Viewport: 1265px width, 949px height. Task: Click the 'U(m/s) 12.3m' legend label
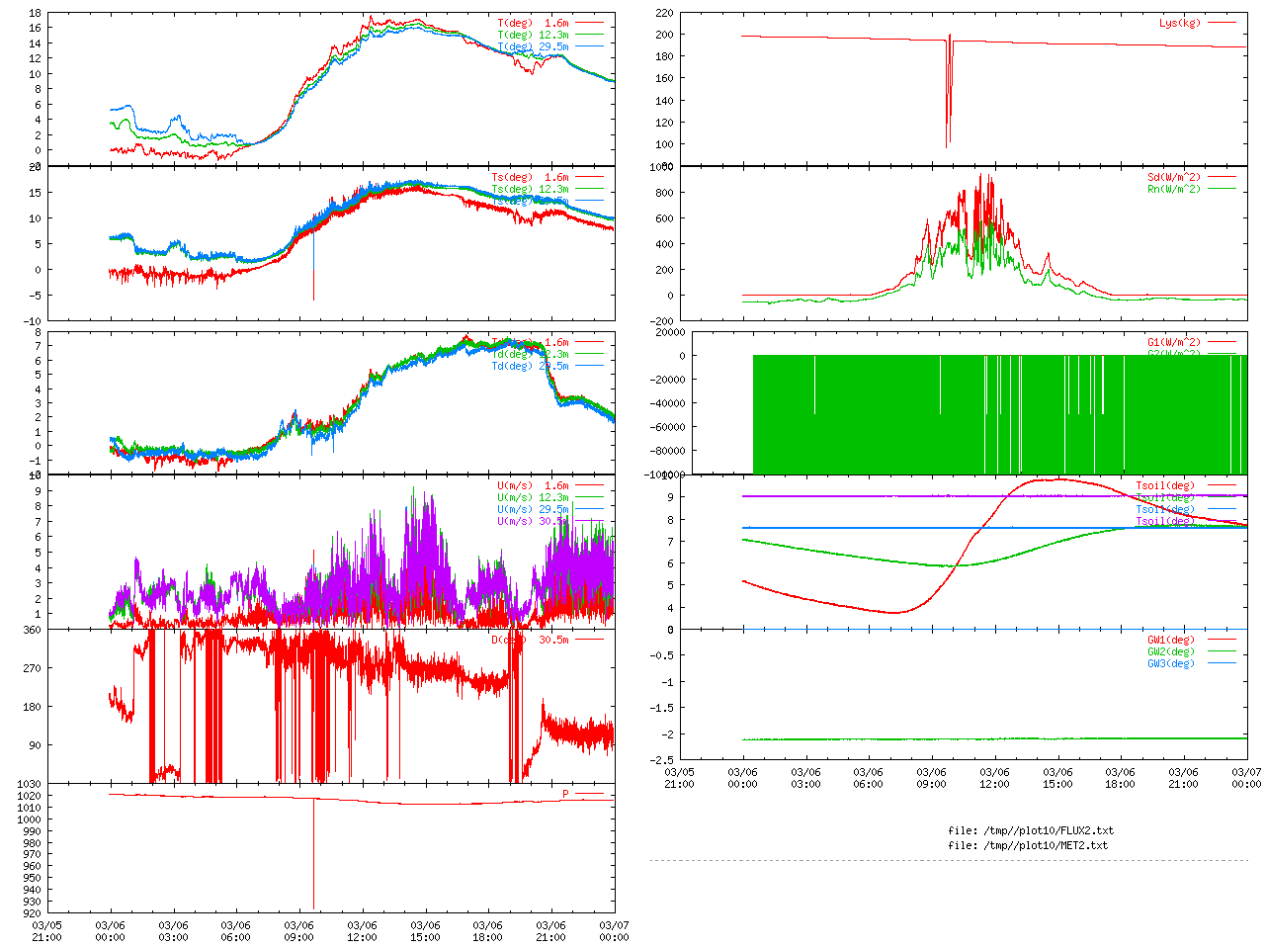tap(533, 497)
